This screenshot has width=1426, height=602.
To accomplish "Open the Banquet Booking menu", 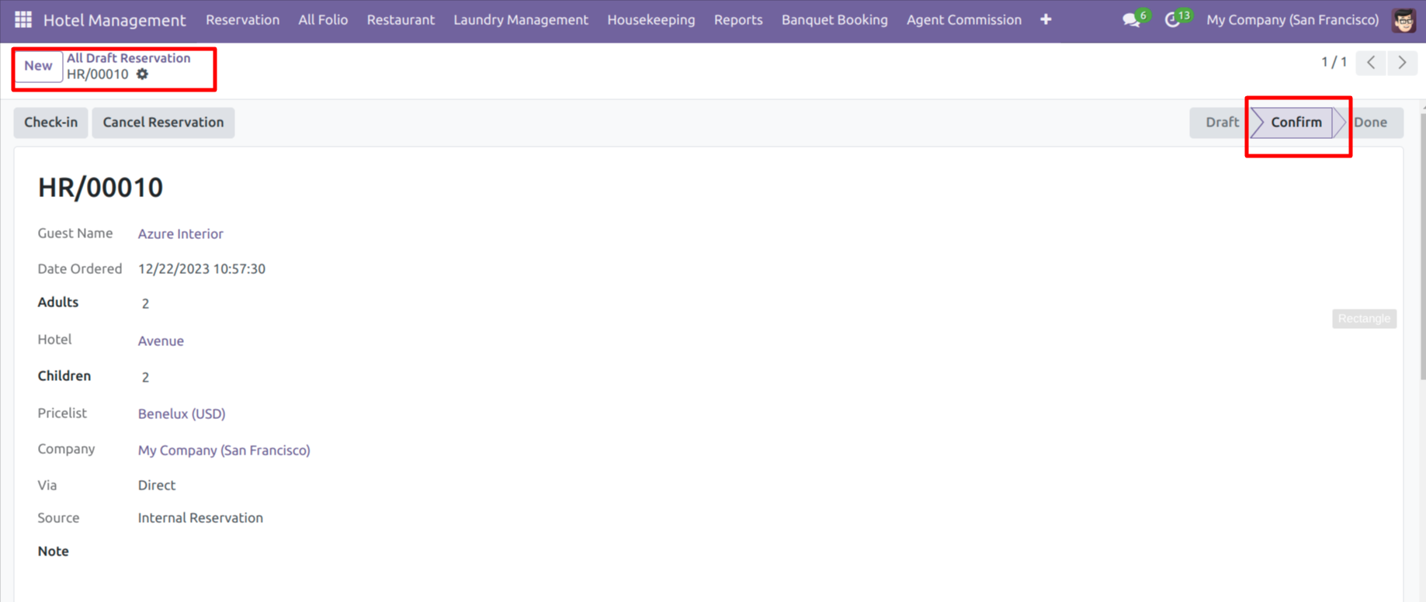I will (x=834, y=20).
